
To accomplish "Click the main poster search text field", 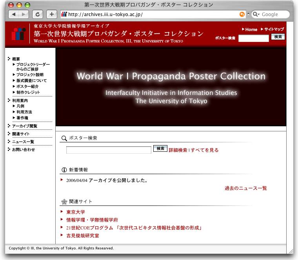I will click(x=109, y=150).
